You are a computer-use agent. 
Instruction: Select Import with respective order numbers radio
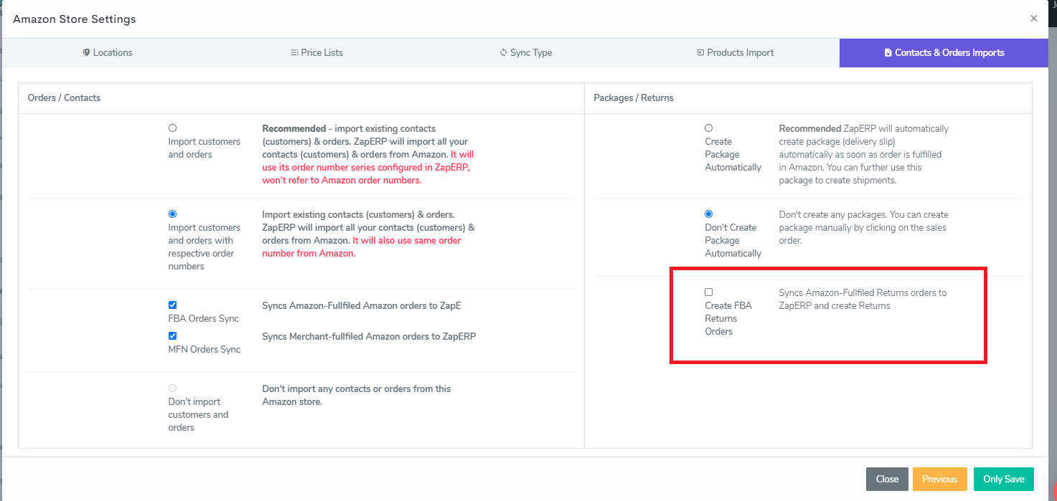pos(172,214)
